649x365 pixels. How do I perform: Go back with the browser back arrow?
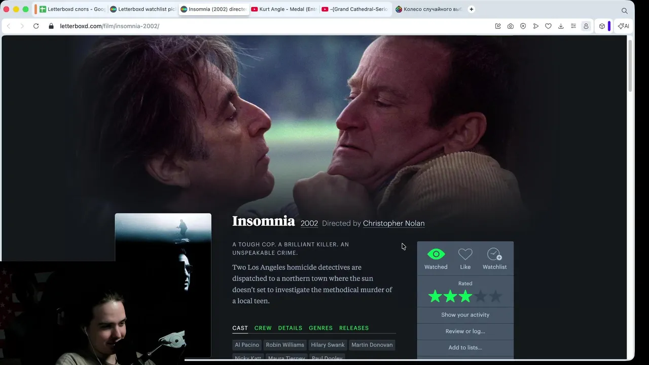pos(9,26)
